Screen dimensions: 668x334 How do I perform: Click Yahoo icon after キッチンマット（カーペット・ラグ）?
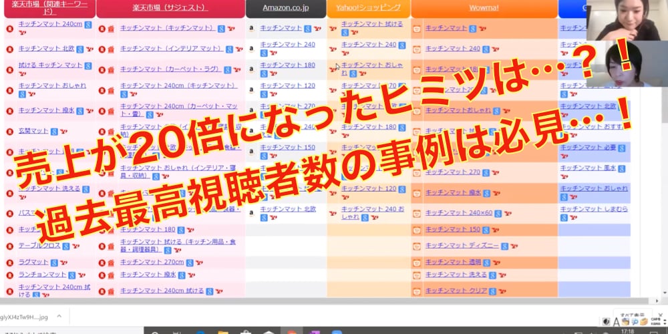pyautogui.click(x=237, y=70)
